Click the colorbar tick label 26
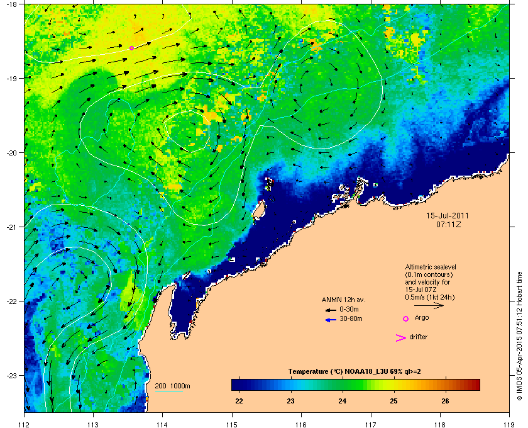Viewport: 528px width, 428px height. [445, 401]
